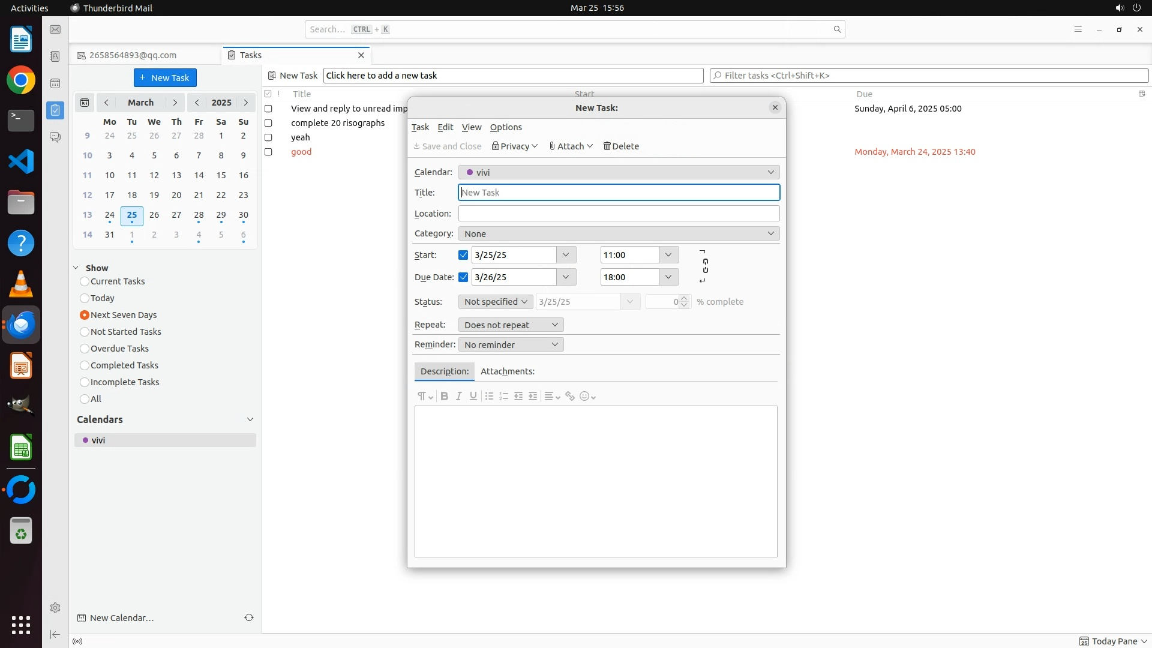1152x648 pixels.
Task: Switch to the Calendar sidebar icon
Action: (55, 83)
